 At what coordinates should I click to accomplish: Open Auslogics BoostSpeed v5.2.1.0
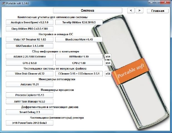click(29, 22)
